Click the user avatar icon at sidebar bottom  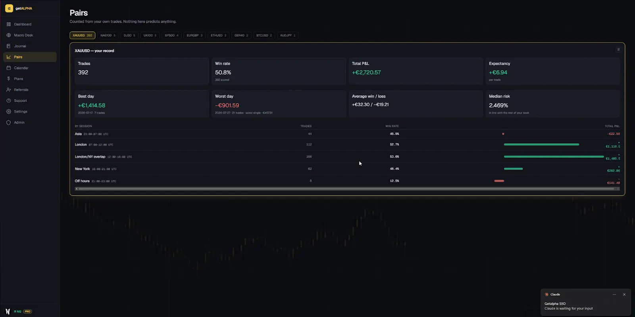(x=8, y=311)
